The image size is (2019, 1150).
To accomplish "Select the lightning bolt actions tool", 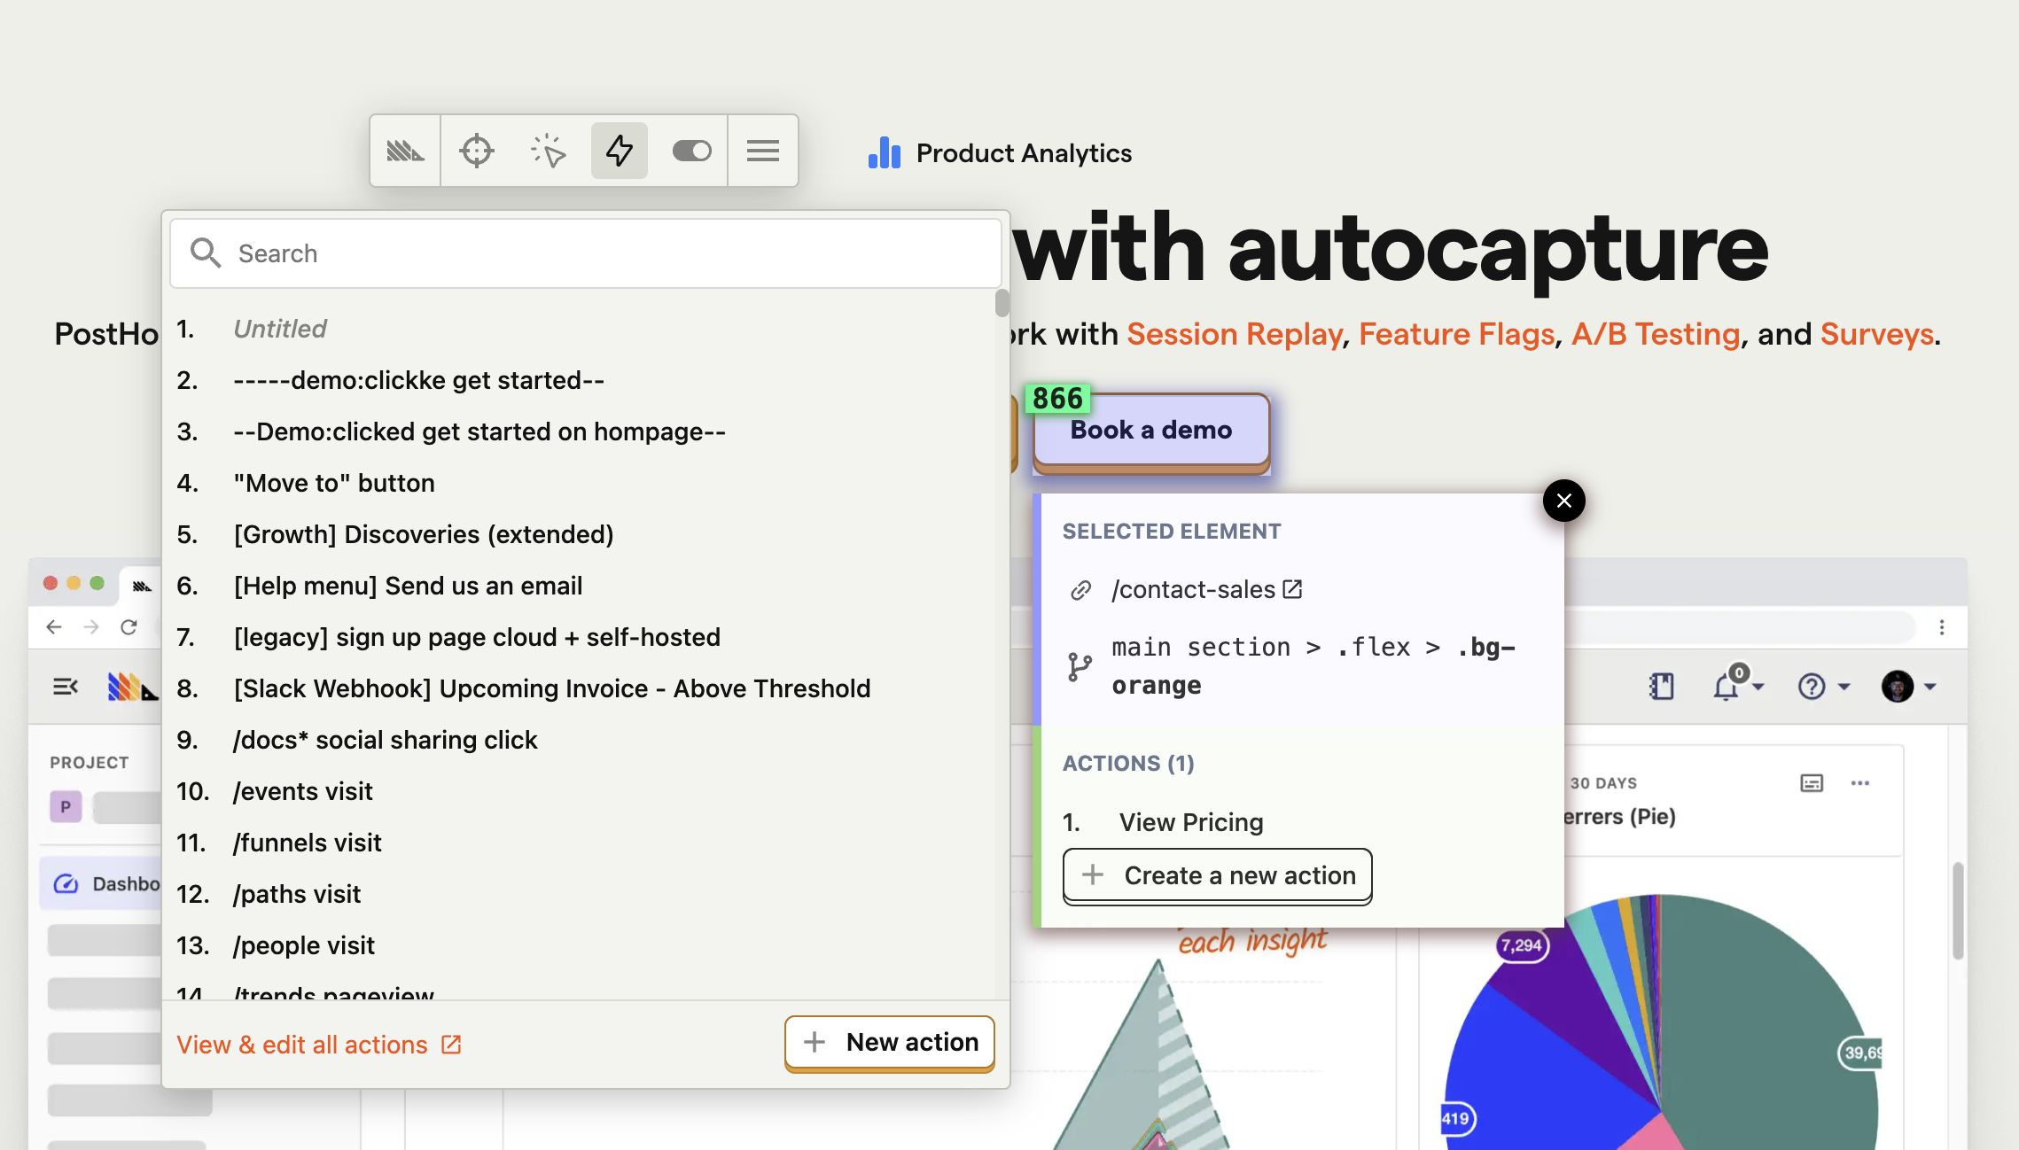I will (x=619, y=151).
